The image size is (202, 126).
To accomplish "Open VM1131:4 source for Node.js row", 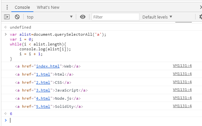I will click(x=182, y=98).
